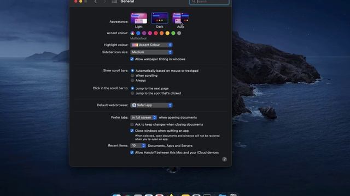Click the Search field in the toolbar
The width and height of the screenshot is (350, 196).
(209, 2)
